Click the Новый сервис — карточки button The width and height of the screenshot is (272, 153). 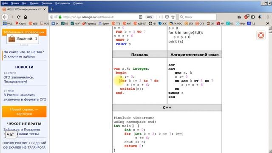click(x=24, y=111)
